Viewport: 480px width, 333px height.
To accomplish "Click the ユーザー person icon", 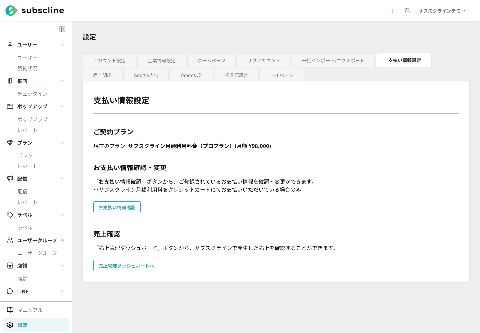I will pyautogui.click(x=10, y=45).
